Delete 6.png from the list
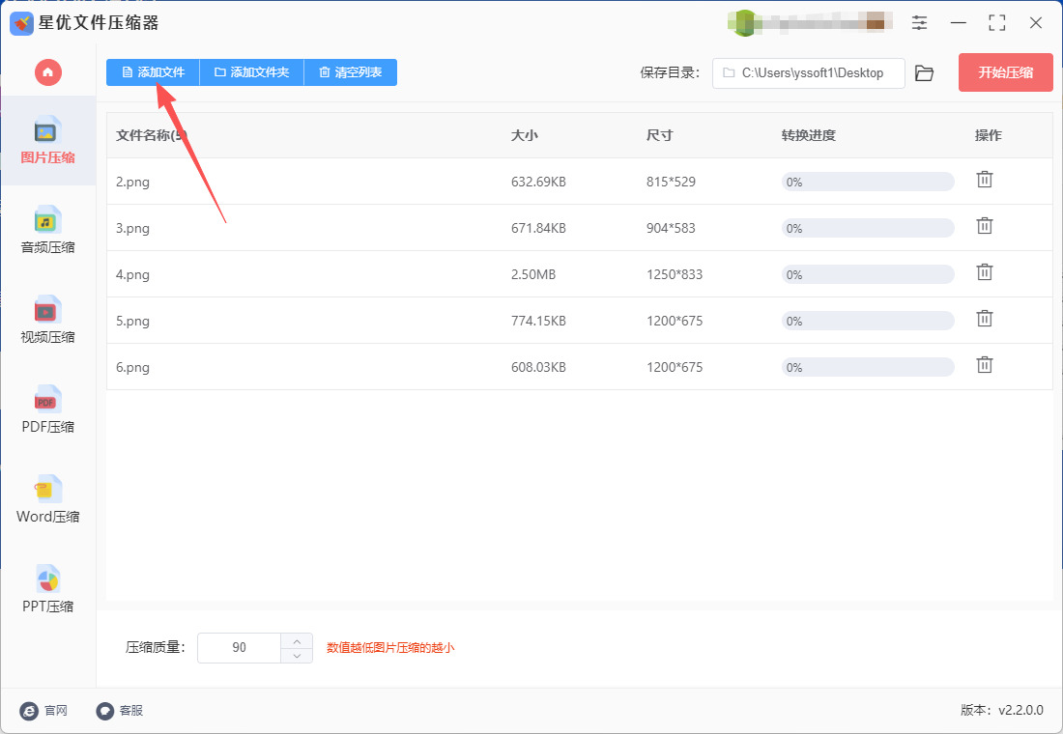Screen dimensions: 1063x734 pyautogui.click(x=985, y=365)
